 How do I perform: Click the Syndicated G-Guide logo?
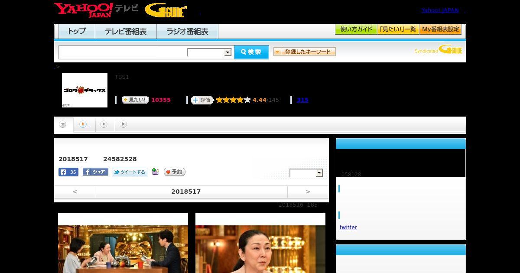(439, 50)
